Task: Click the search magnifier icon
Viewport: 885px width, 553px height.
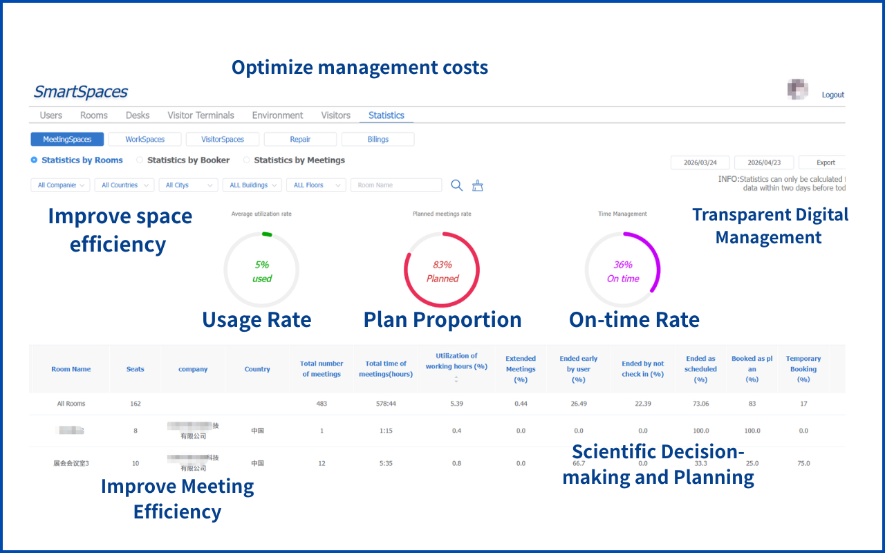Action: pyautogui.click(x=456, y=185)
